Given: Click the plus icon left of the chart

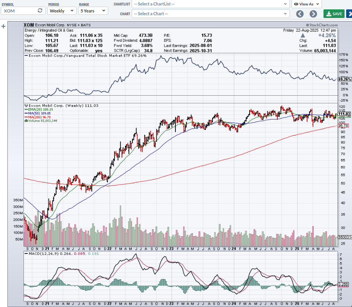Looking at the screenshot, I should pos(4,27).
